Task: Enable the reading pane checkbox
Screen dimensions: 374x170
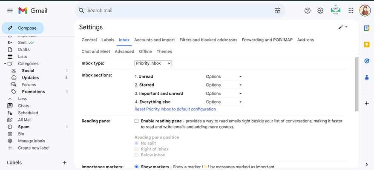Action: click(x=137, y=121)
